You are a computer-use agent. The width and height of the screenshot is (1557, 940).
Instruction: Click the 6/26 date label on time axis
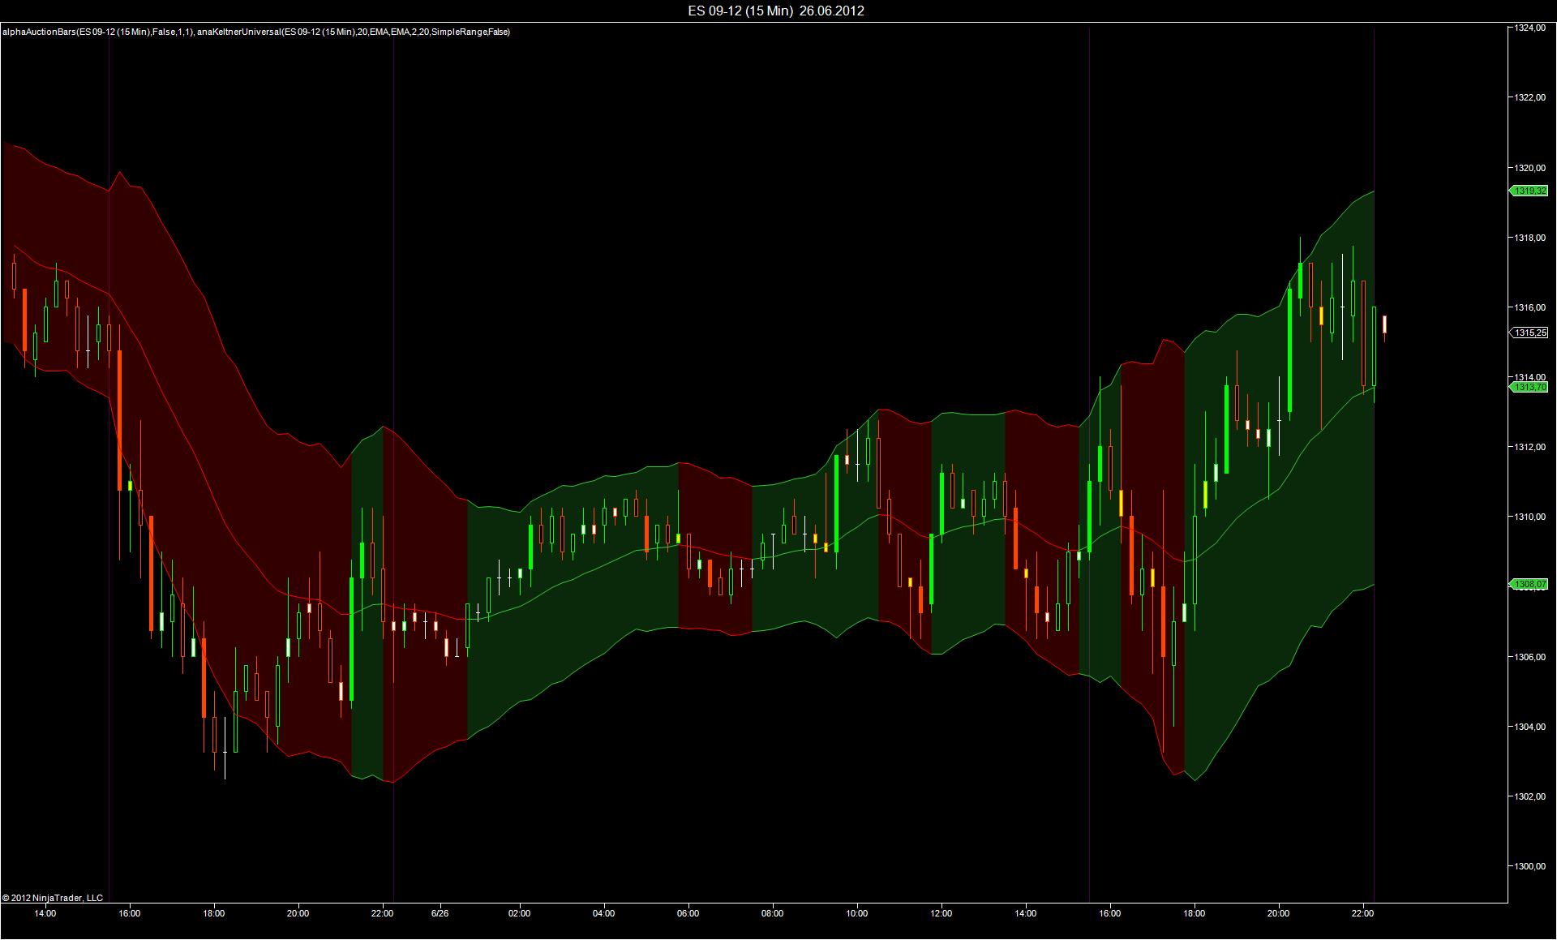click(440, 913)
